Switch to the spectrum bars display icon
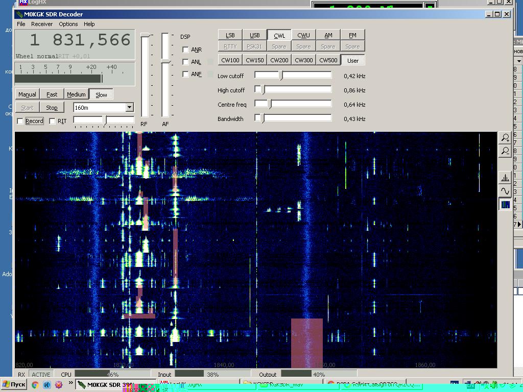This screenshot has height=392, width=523. tap(505, 178)
